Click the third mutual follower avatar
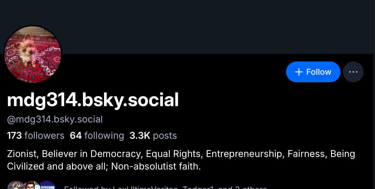Image resolution: width=375 pixels, height=189 pixels. click(47, 186)
